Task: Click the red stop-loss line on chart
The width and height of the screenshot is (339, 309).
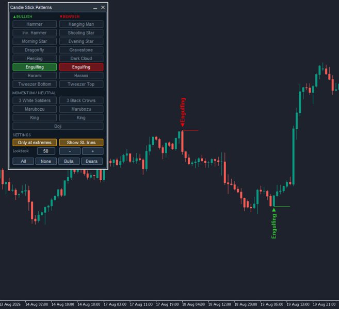Action: click(x=191, y=130)
